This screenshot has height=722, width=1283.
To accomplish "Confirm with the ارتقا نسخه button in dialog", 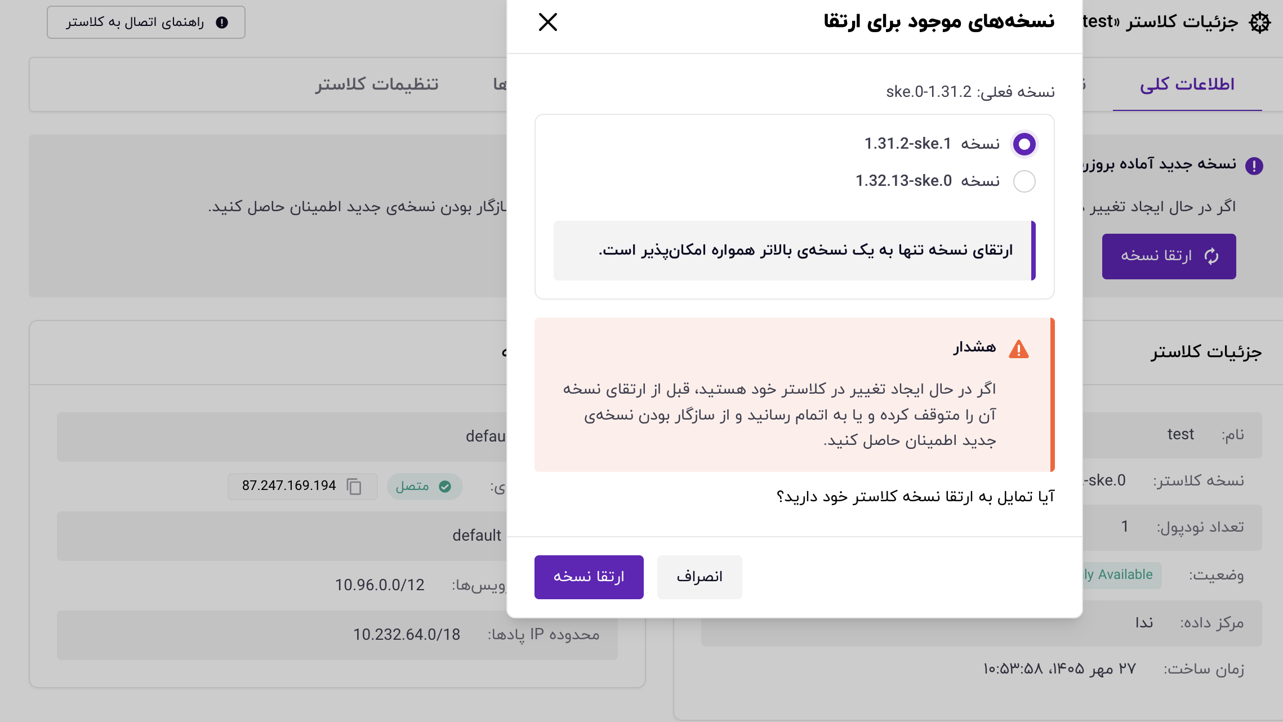I will click(x=589, y=577).
